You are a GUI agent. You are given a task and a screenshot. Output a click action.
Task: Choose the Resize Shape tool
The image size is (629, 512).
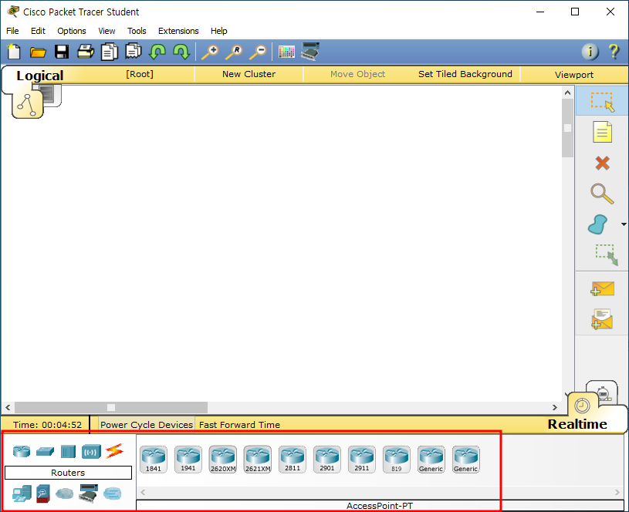click(607, 255)
